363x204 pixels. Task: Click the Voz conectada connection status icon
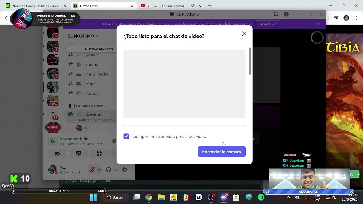pyautogui.click(x=53, y=141)
